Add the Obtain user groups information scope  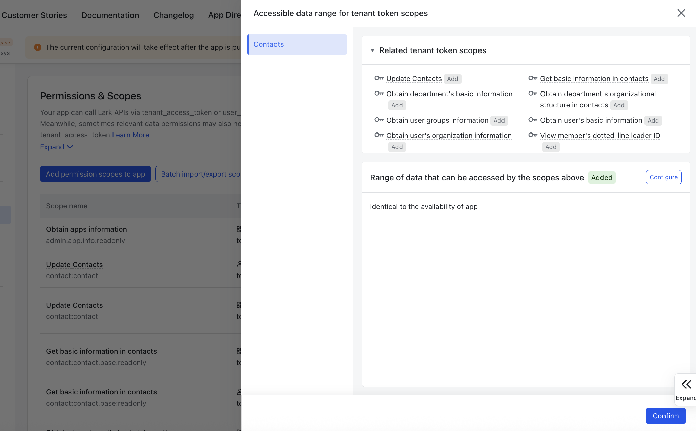point(499,121)
